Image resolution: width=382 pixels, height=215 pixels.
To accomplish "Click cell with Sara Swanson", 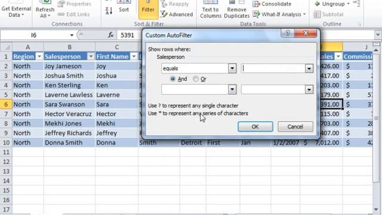I will [x=69, y=105].
